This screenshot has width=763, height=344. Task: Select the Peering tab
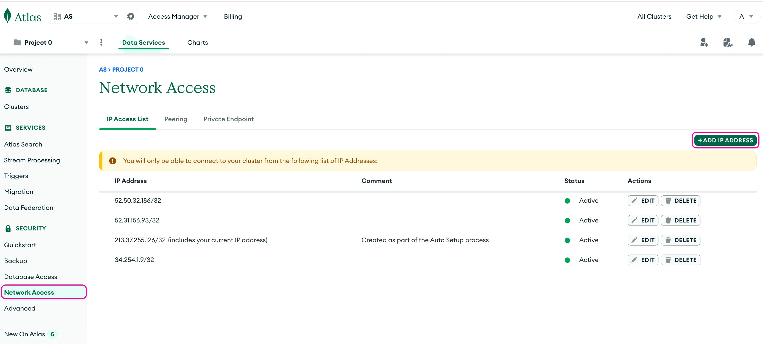(176, 119)
